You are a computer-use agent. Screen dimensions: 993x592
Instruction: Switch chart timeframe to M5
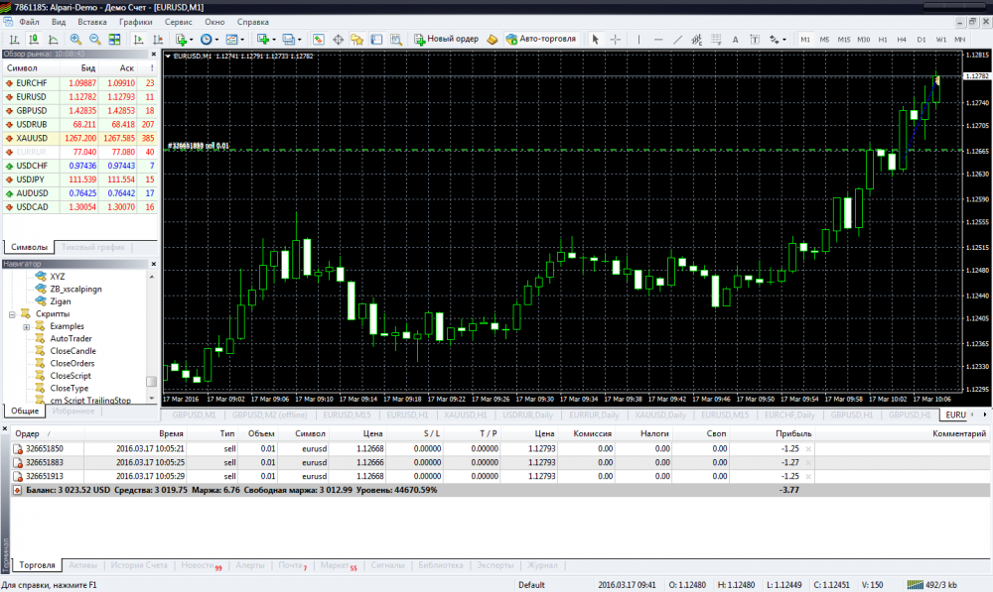point(824,40)
